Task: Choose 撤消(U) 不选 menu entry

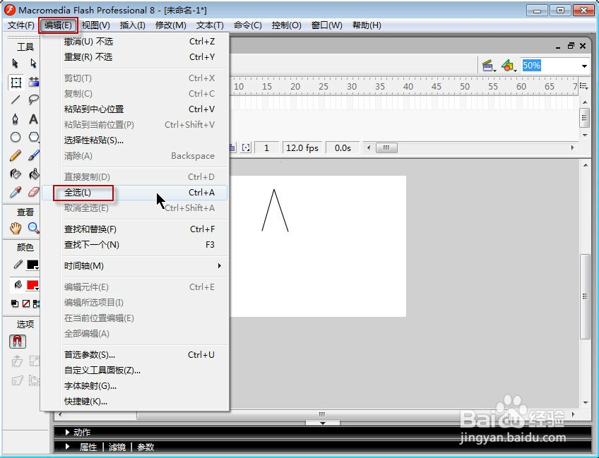Action: tap(134, 41)
